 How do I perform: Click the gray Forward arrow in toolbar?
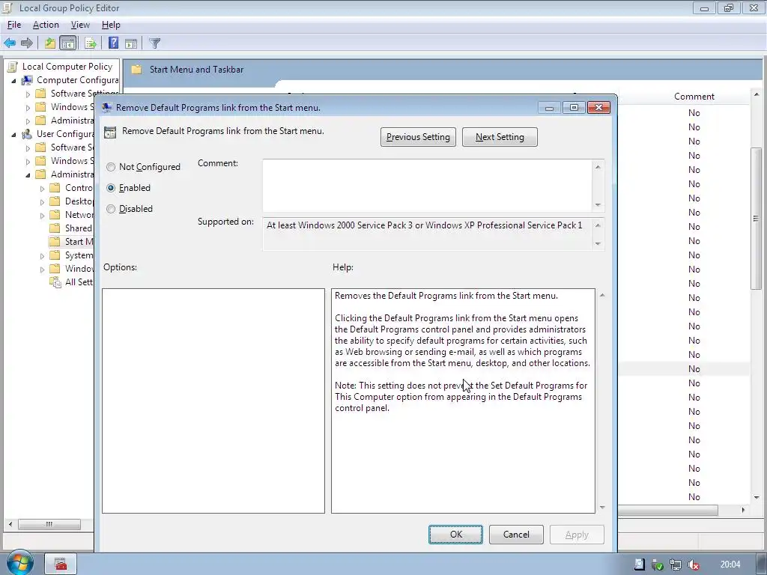(x=27, y=43)
